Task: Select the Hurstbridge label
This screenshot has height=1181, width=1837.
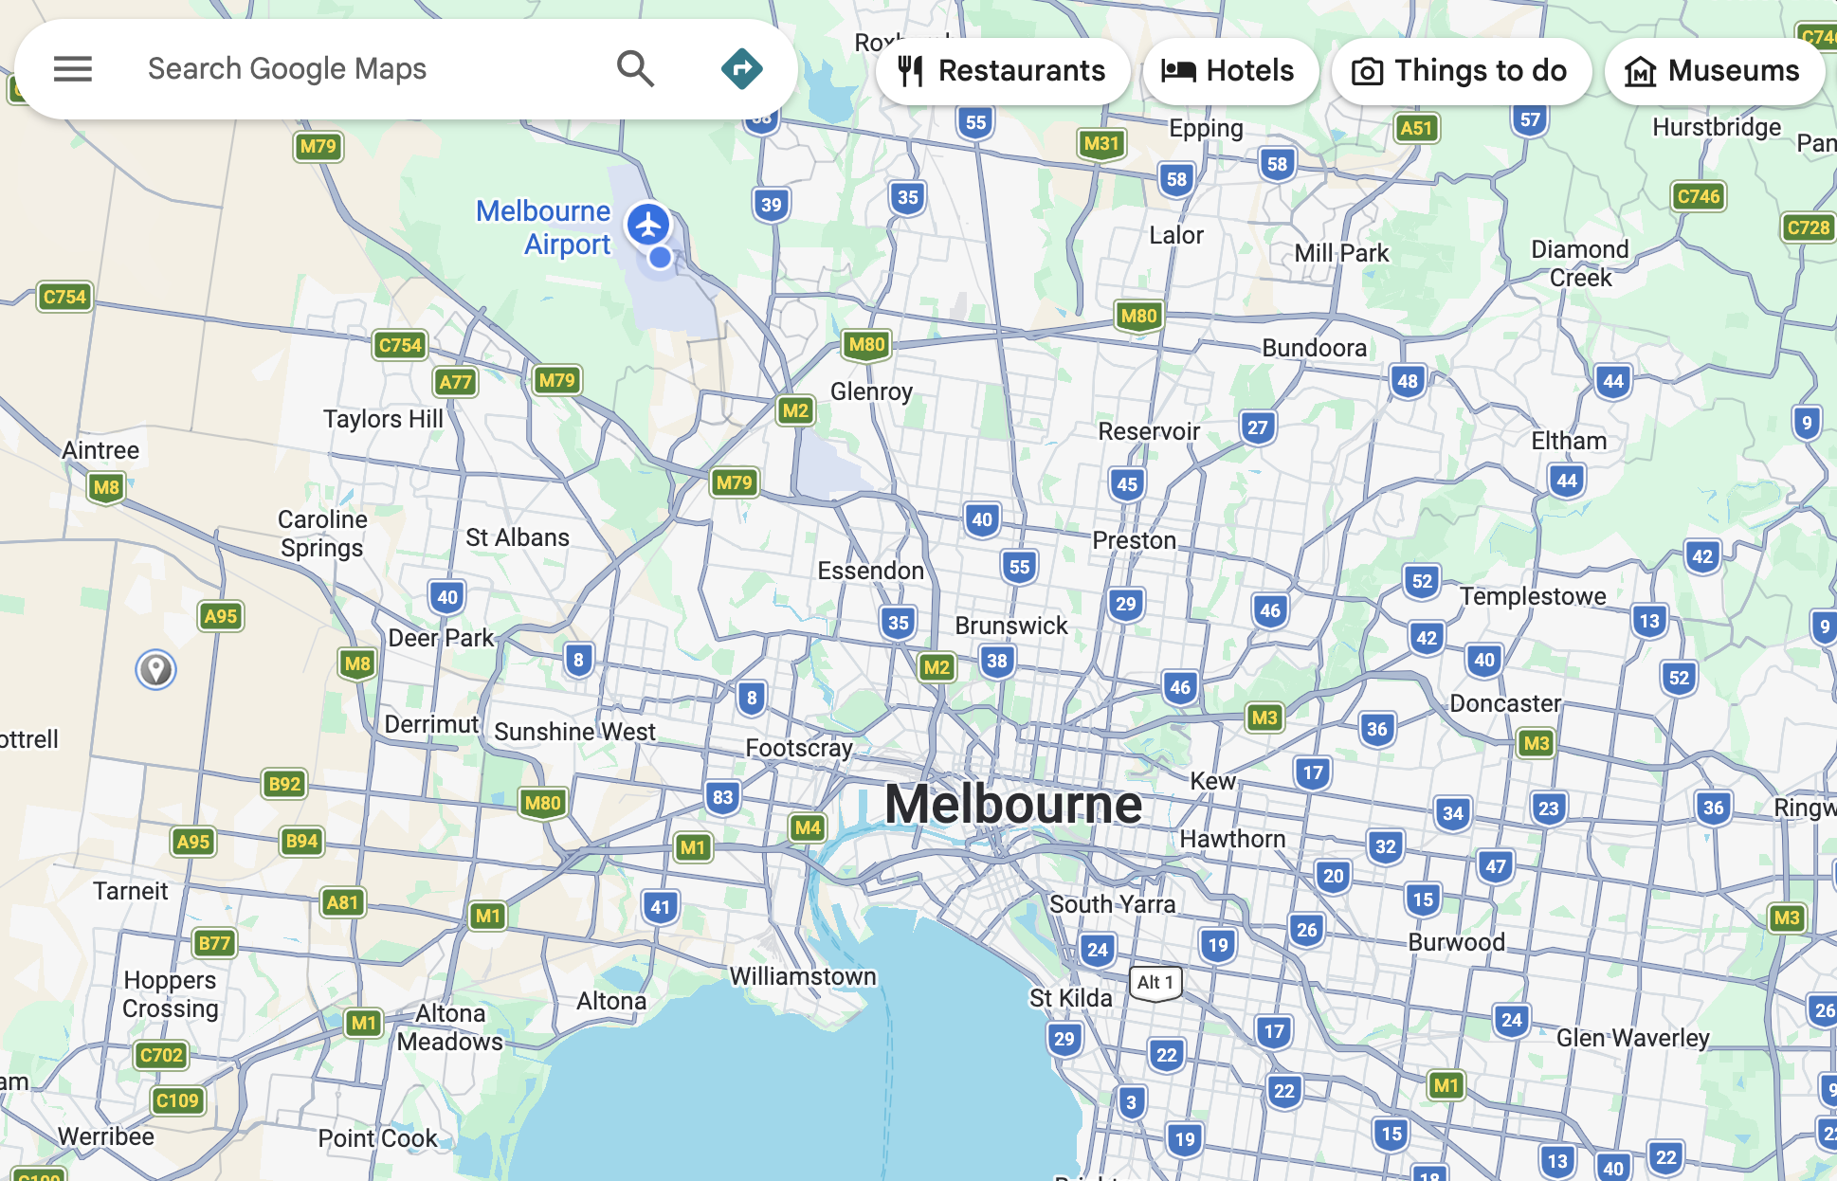Action: 1717,127
